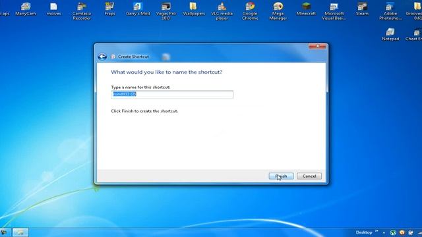Screen dimensions: 422x237
Task: Select the Minecraft desktop icon
Action: coord(306,9)
